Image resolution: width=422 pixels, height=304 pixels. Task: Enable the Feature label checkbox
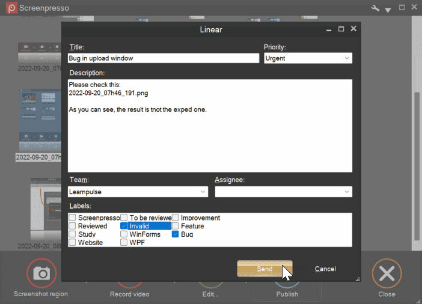coord(176,226)
